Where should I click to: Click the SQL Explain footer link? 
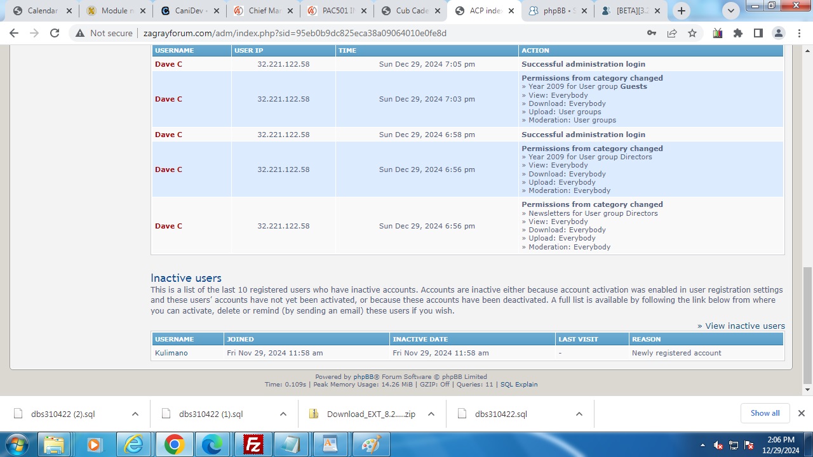pos(518,384)
